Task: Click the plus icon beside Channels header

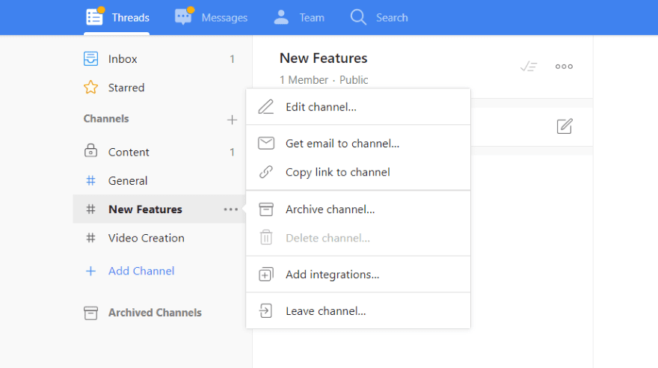Action: click(x=232, y=120)
